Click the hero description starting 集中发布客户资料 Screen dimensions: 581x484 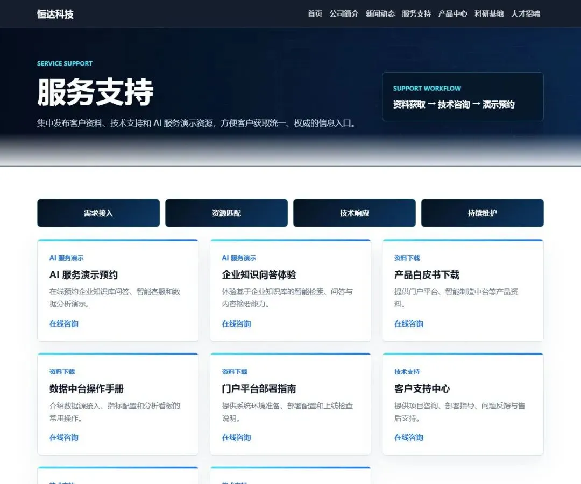coord(196,123)
